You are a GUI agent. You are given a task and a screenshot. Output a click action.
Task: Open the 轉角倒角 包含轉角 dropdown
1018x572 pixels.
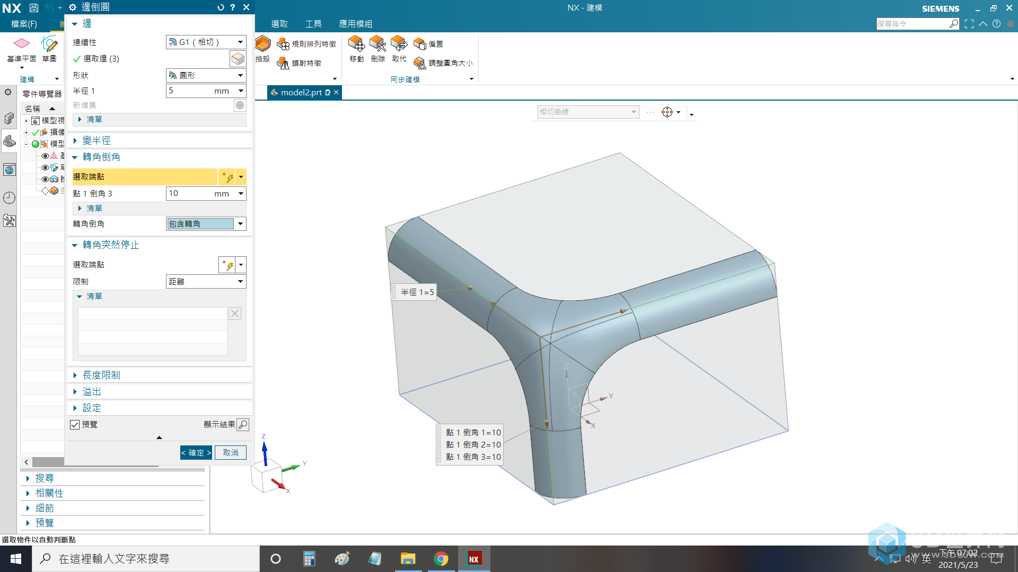pos(206,224)
